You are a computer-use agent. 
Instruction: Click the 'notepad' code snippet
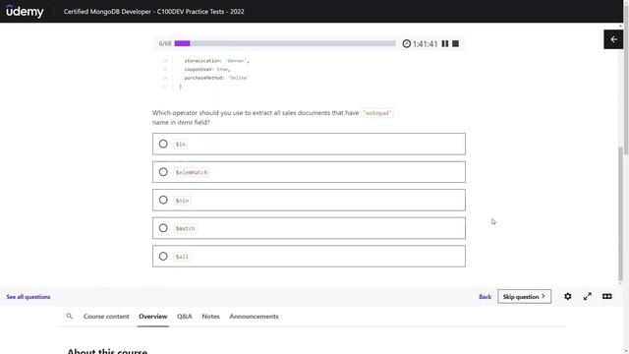377,113
